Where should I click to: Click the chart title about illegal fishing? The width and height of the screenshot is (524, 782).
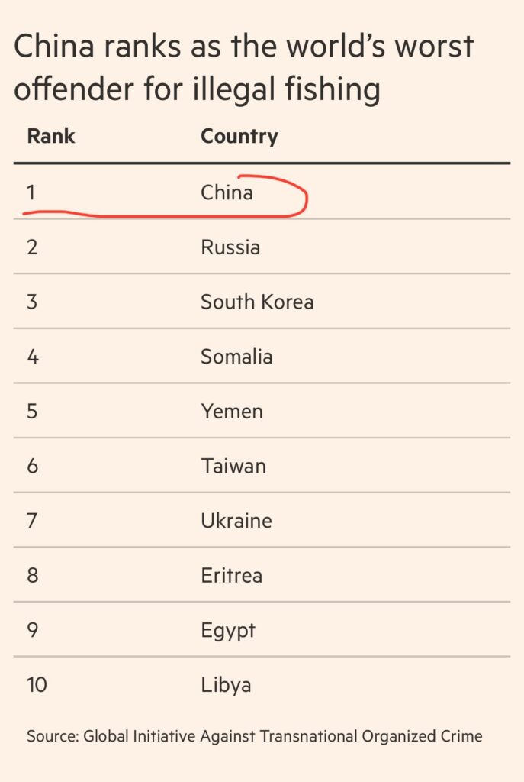pyautogui.click(x=244, y=67)
